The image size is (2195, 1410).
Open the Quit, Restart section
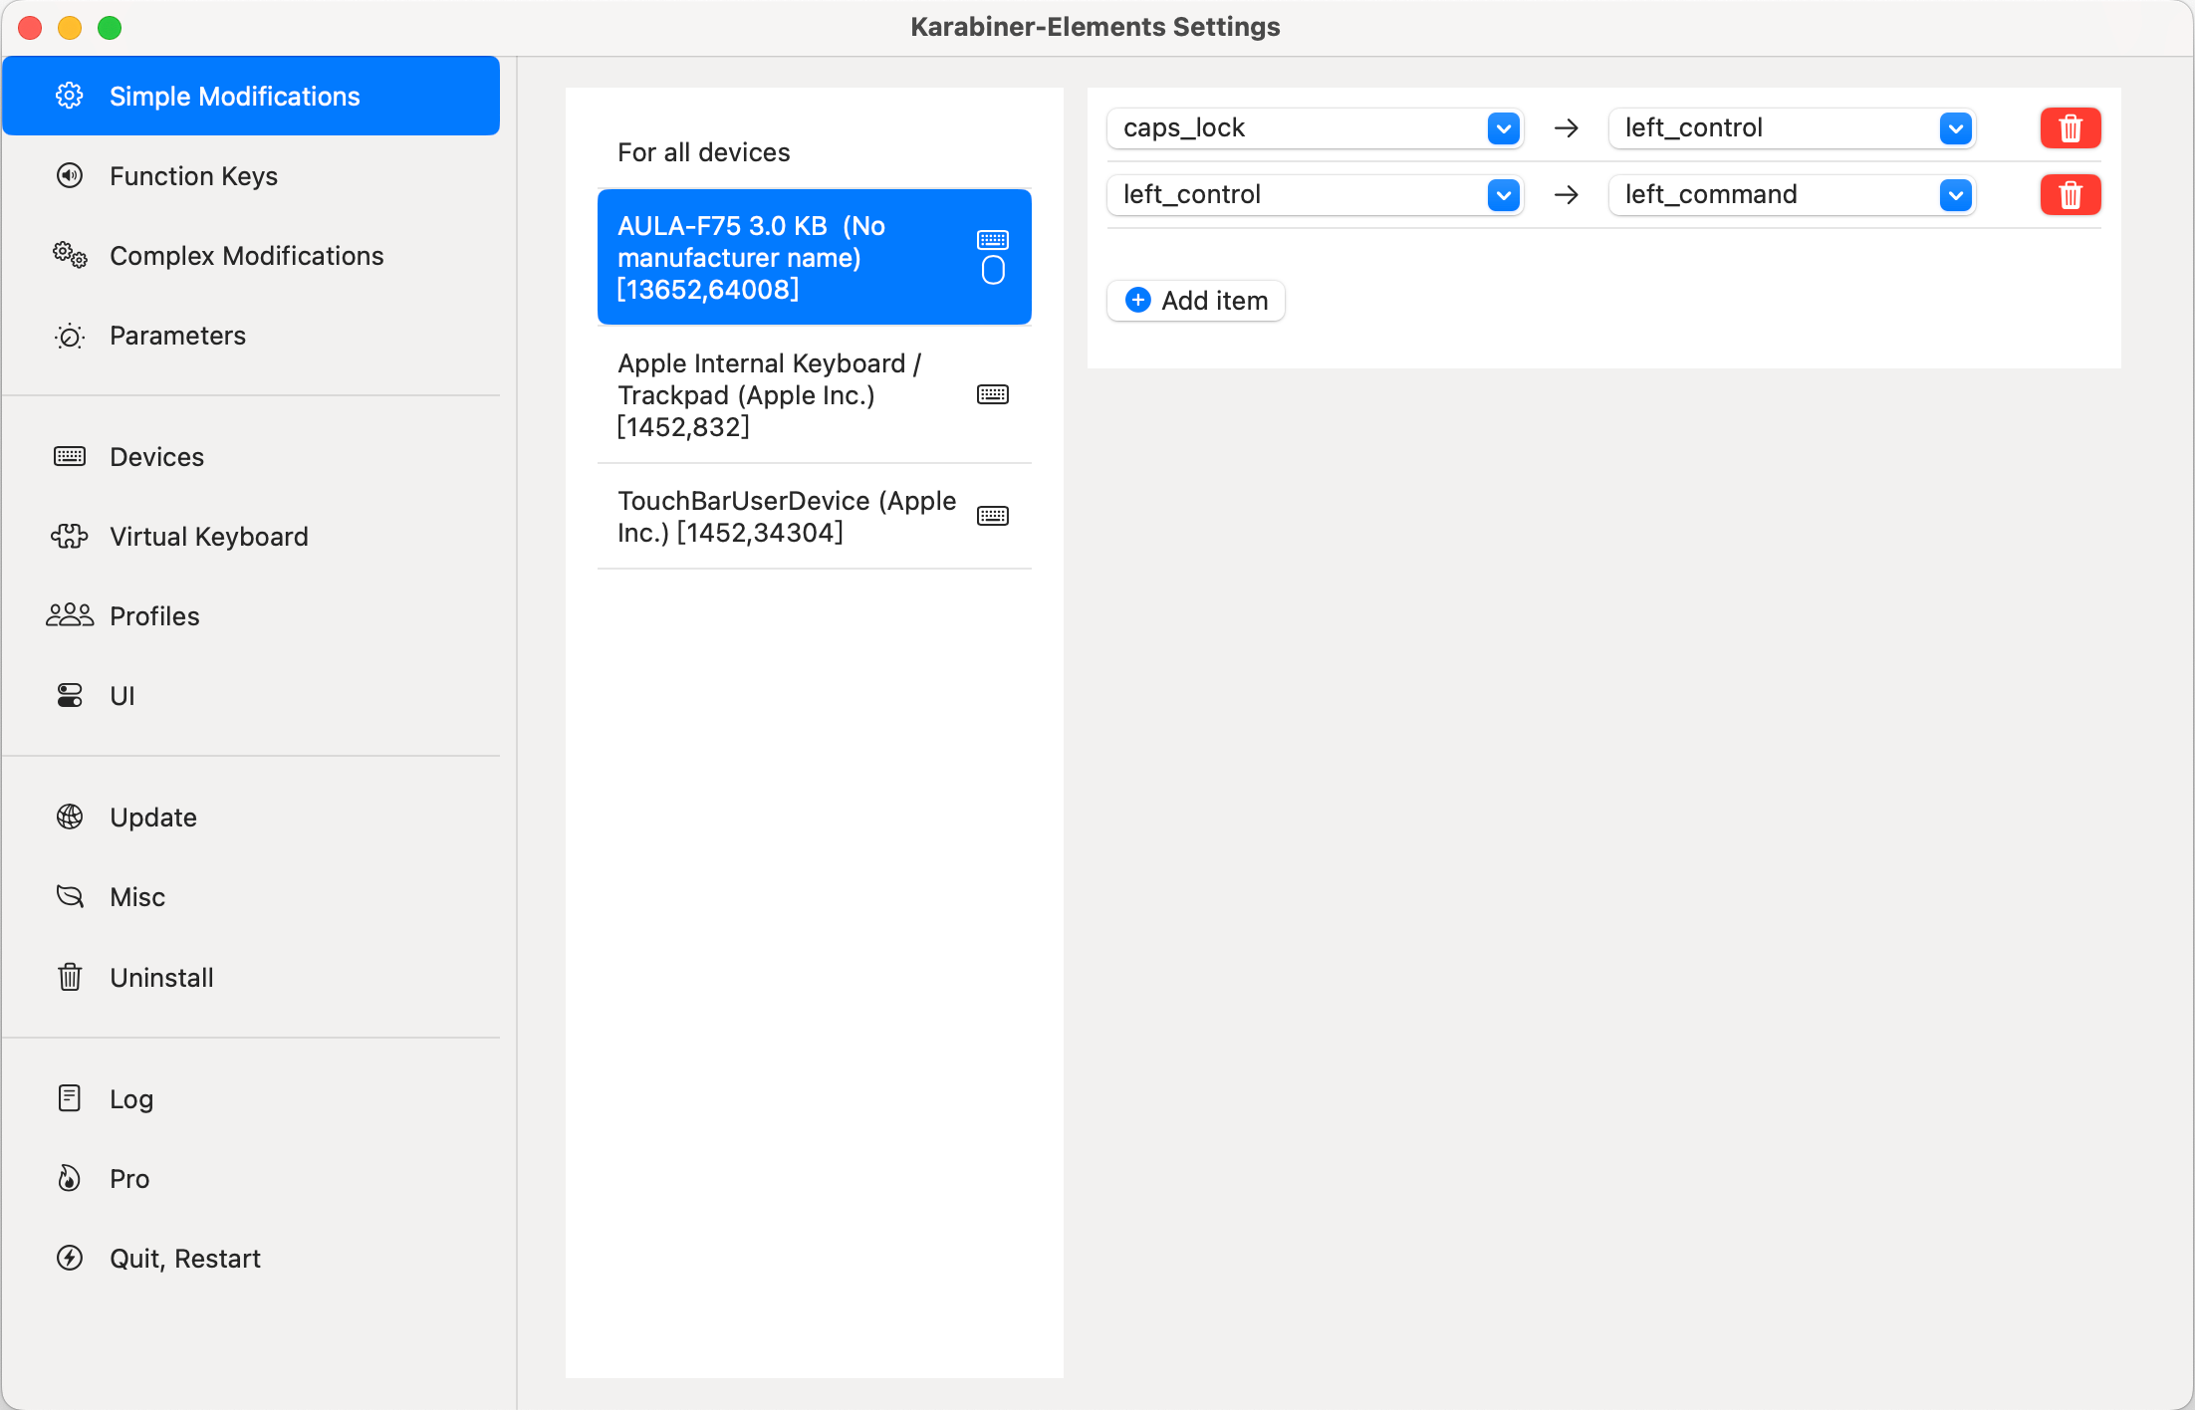tap(251, 1258)
